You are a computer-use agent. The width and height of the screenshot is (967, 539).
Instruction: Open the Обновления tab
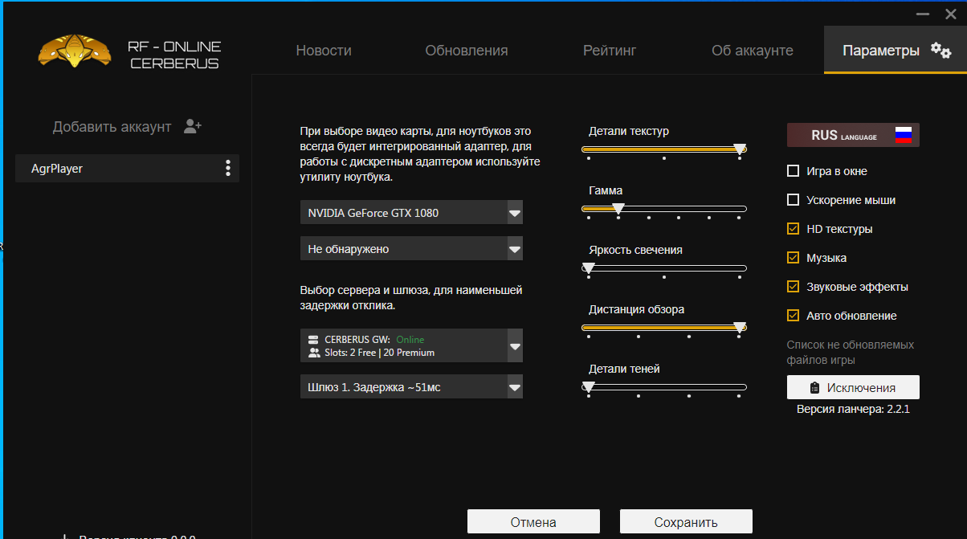[x=467, y=51]
